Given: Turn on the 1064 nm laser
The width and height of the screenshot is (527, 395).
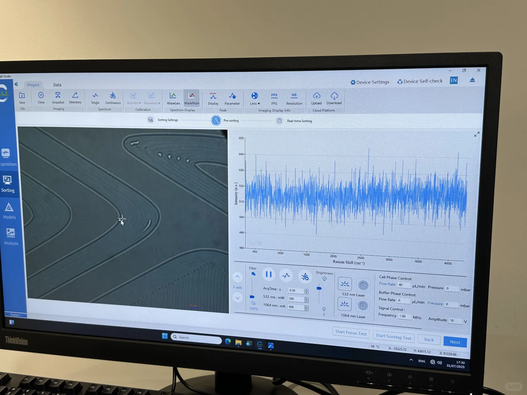Looking at the screenshot, I should (x=344, y=304).
